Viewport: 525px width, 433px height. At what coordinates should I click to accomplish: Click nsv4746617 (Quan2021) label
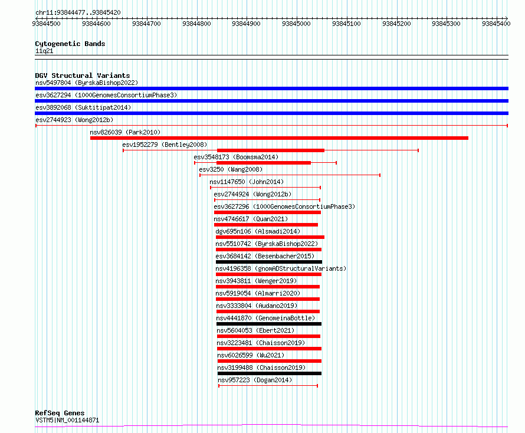(251, 219)
